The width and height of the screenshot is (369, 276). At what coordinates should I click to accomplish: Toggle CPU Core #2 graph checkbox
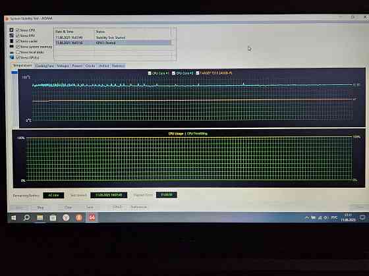tap(174, 73)
